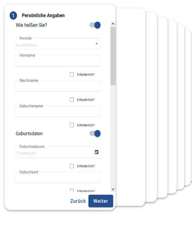Check 'Erforderlich?' below the Vorname field
The height and width of the screenshot is (226, 192).
(72, 75)
